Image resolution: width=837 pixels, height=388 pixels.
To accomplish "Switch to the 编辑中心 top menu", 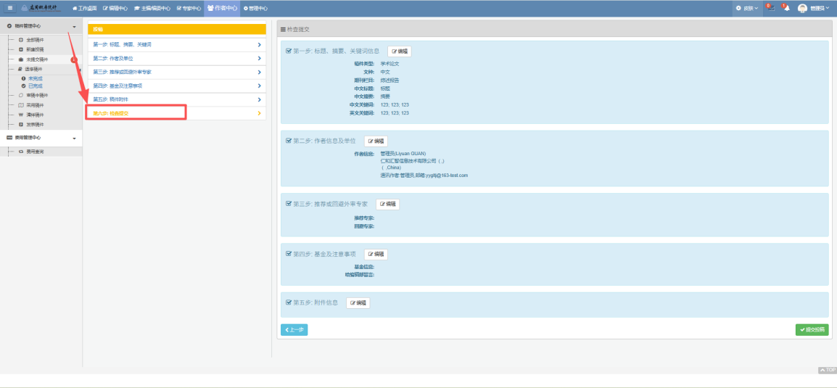I will click(x=115, y=8).
